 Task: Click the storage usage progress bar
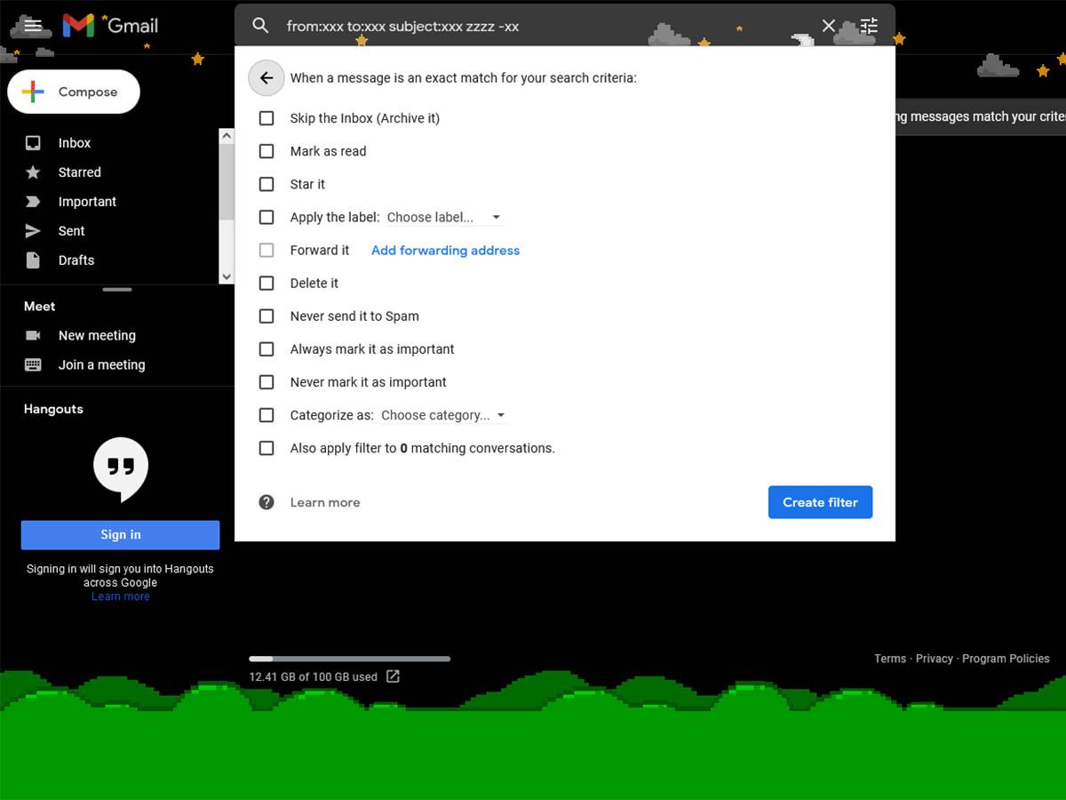349,659
